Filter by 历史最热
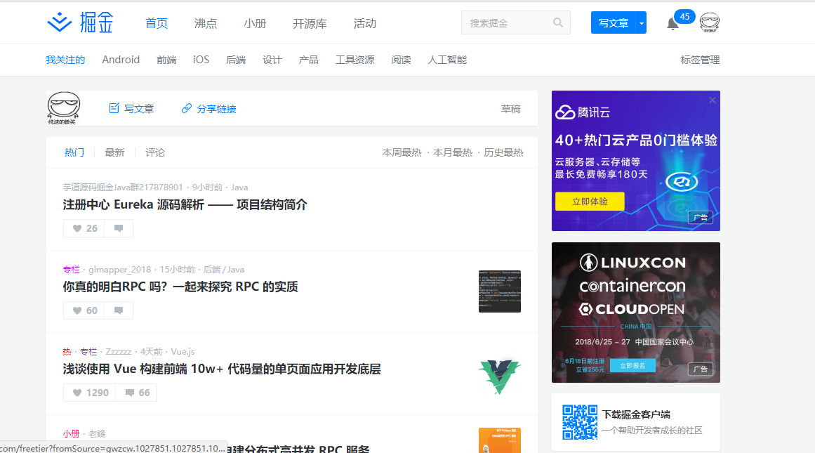815x453 pixels. [503, 152]
